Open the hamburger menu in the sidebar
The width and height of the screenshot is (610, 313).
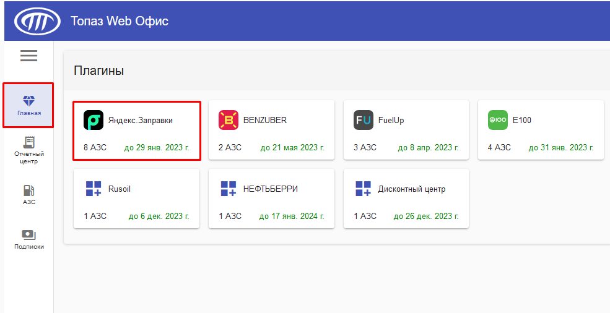coord(28,56)
